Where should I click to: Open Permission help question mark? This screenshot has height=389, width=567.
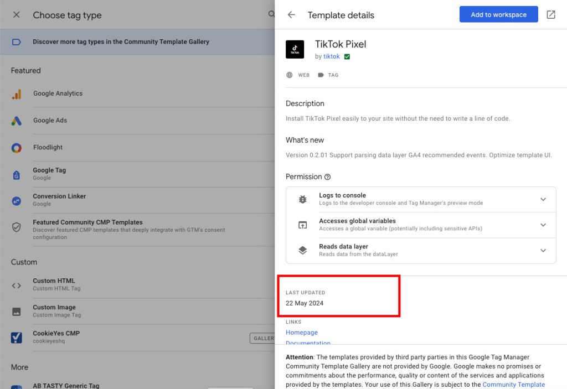coord(327,177)
